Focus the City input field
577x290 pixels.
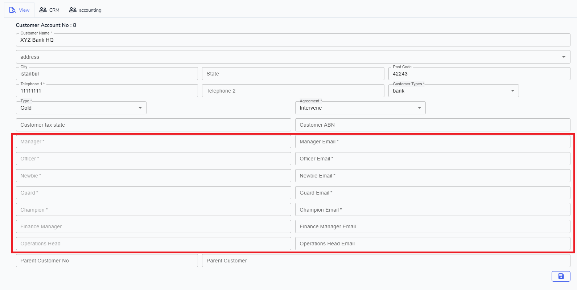click(107, 74)
